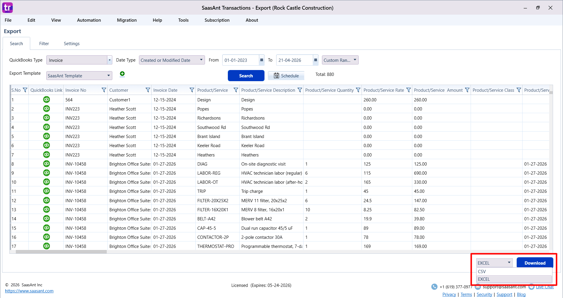Click the Schedule button
This screenshot has height=298, width=563.
[x=286, y=76]
